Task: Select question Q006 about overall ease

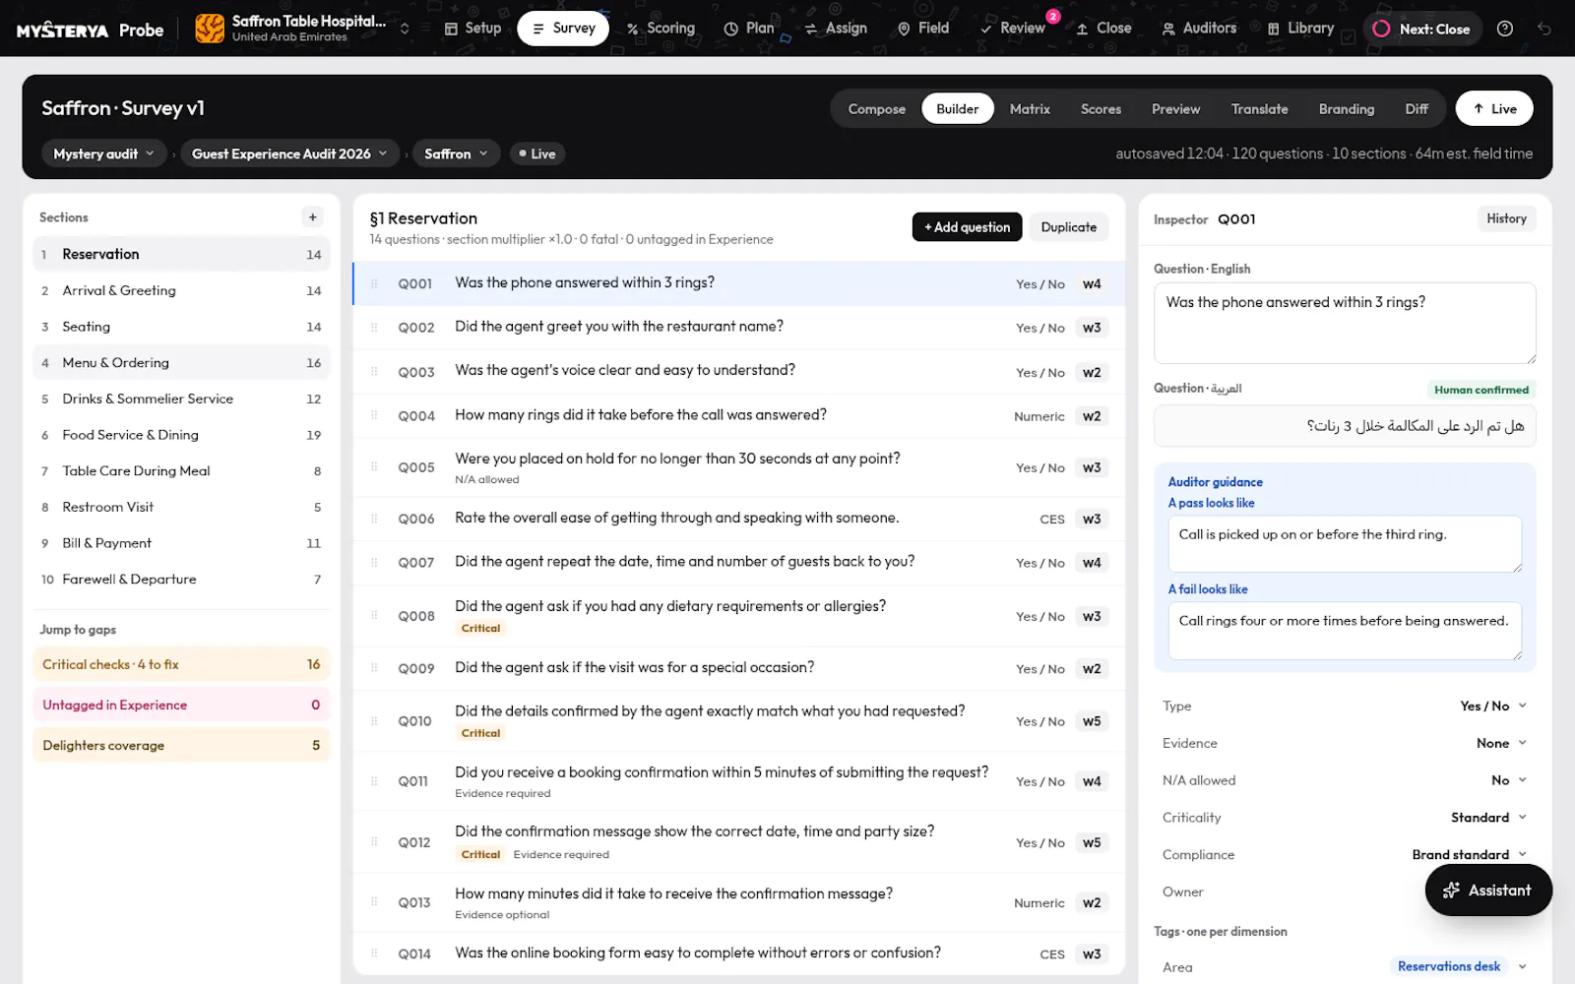Action: (738, 519)
